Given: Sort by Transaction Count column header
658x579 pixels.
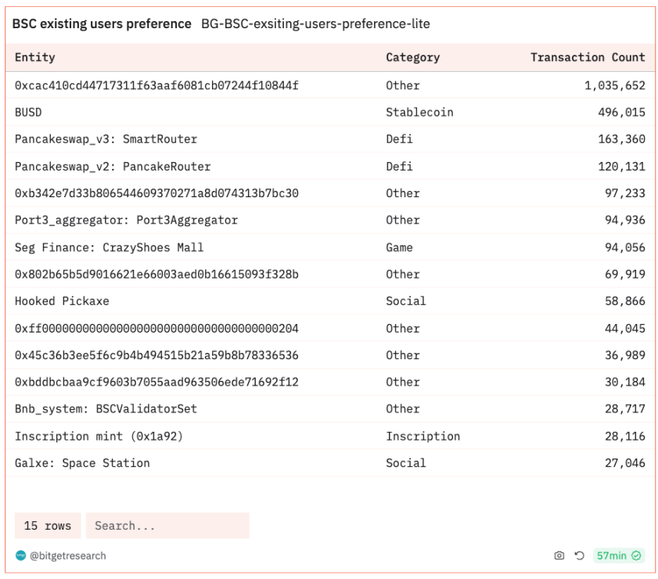Looking at the screenshot, I should point(588,57).
